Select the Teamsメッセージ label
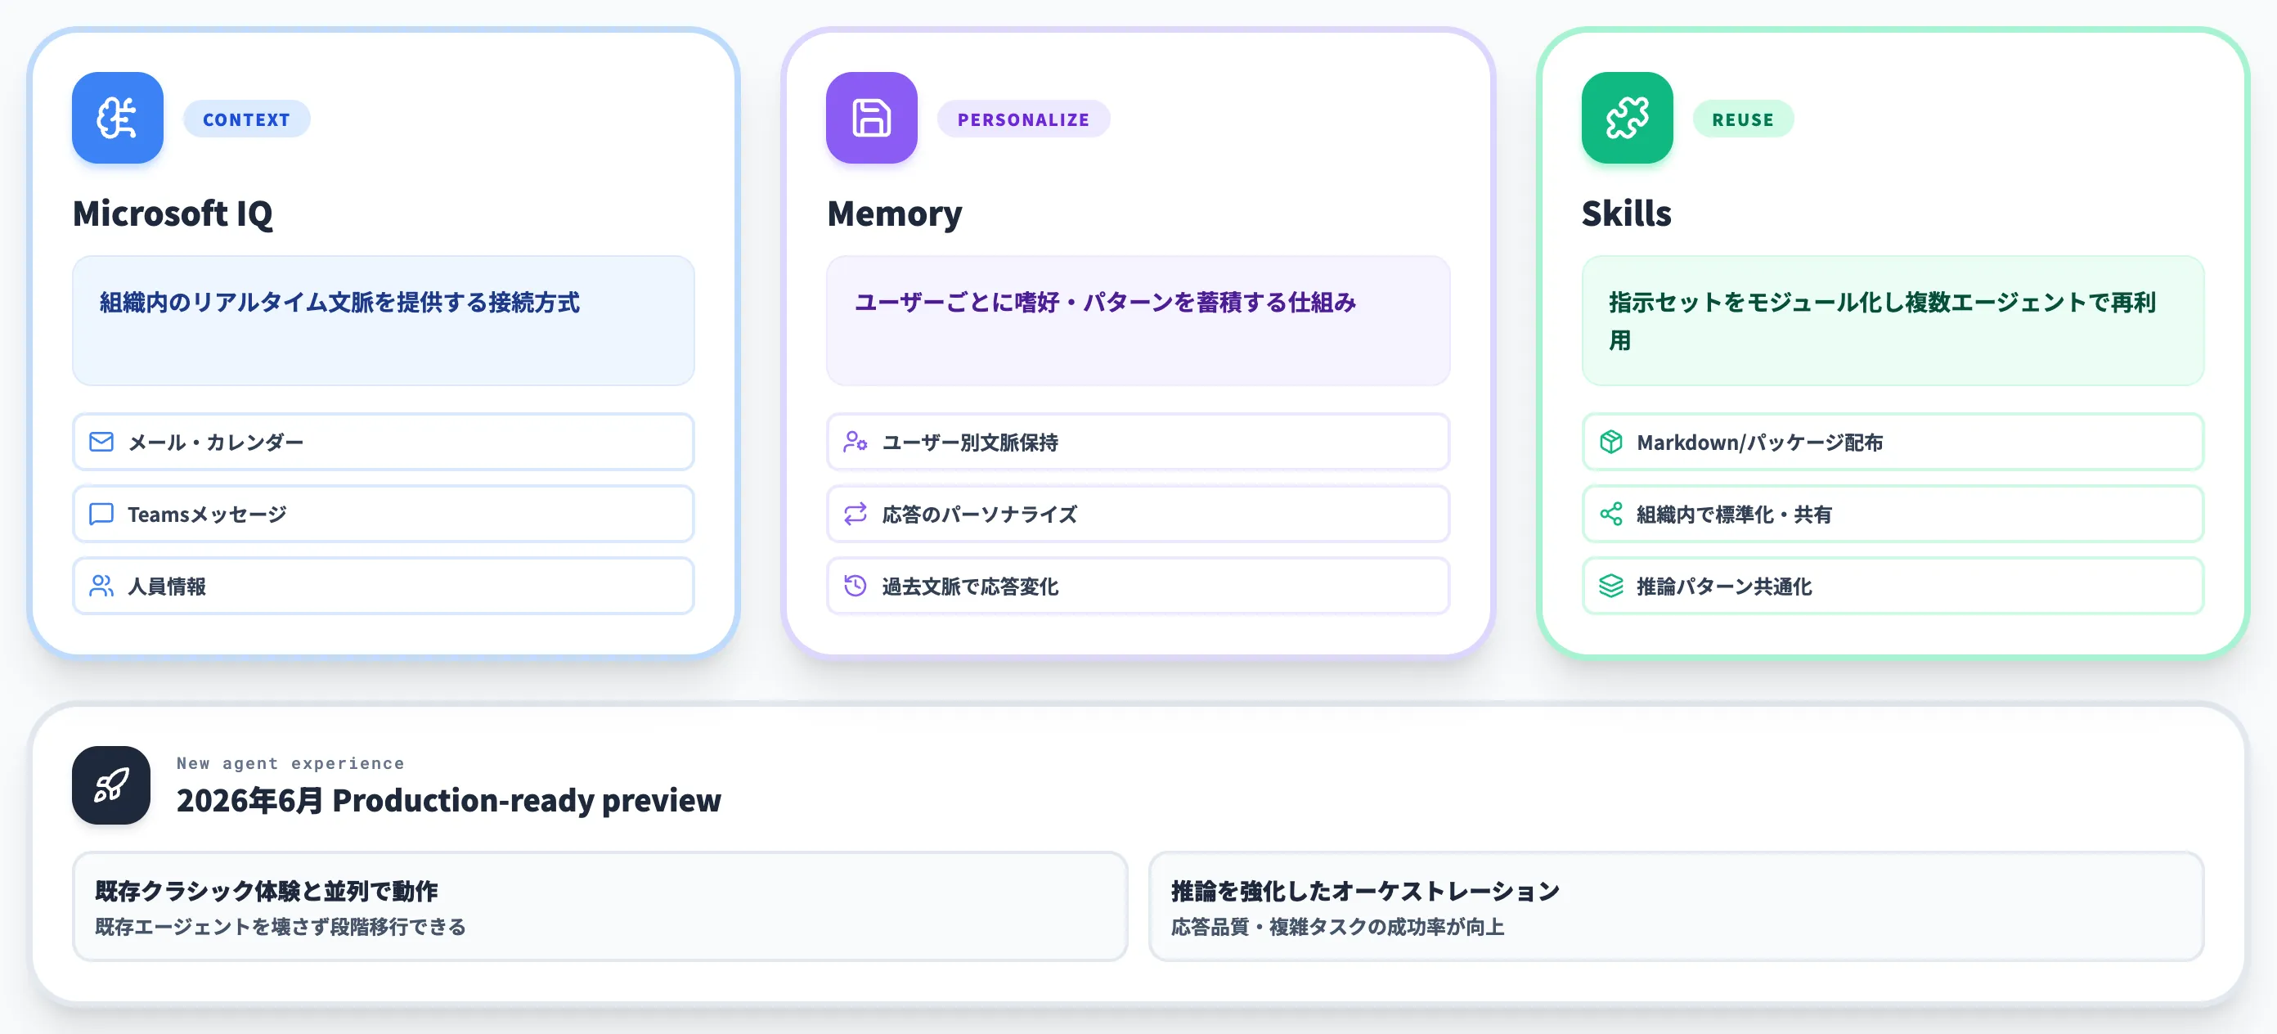2277x1034 pixels. [208, 515]
